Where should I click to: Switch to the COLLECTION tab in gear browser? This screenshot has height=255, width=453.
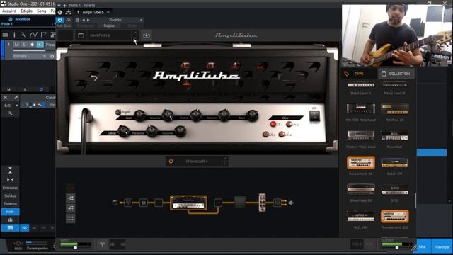coord(396,74)
